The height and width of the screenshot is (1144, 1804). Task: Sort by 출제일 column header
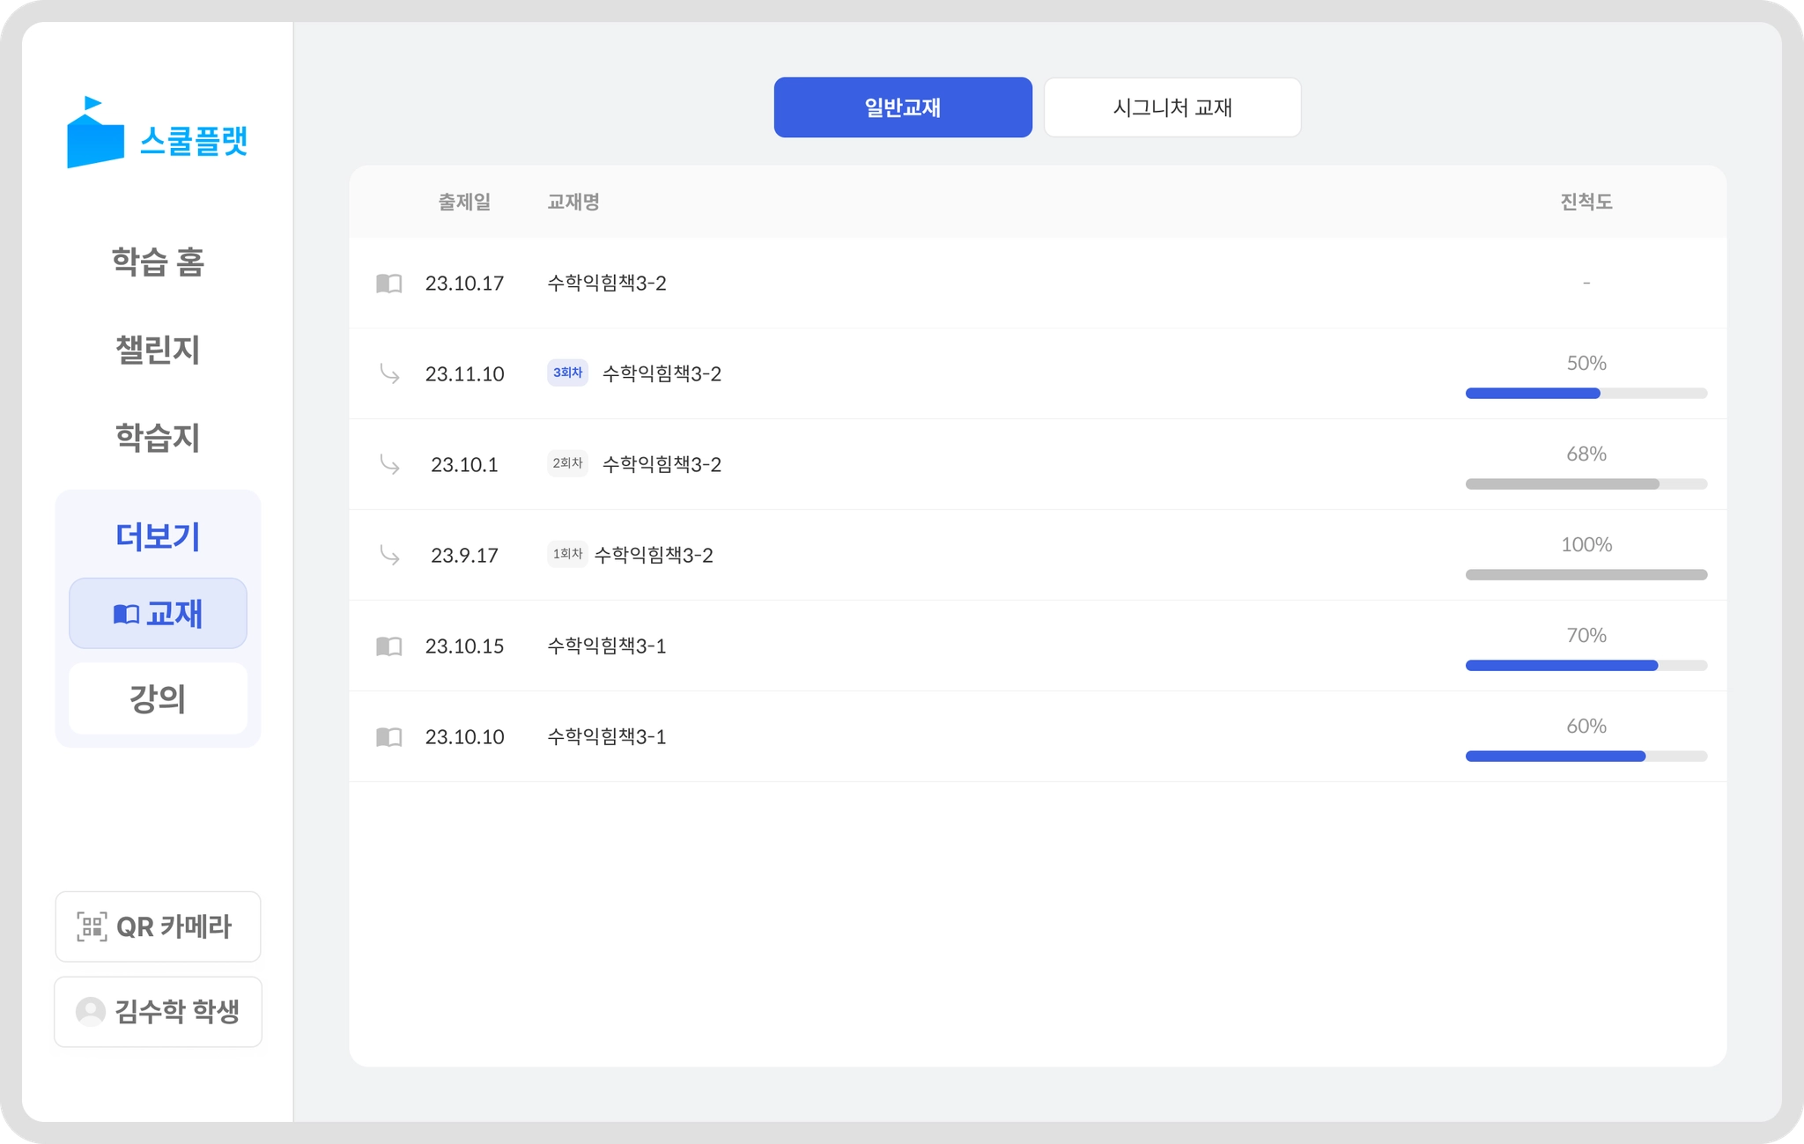tap(464, 203)
